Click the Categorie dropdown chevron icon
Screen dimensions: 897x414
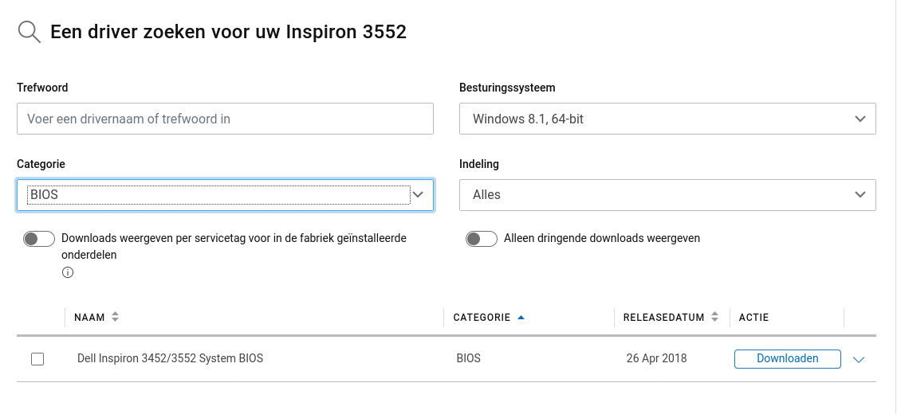click(418, 195)
